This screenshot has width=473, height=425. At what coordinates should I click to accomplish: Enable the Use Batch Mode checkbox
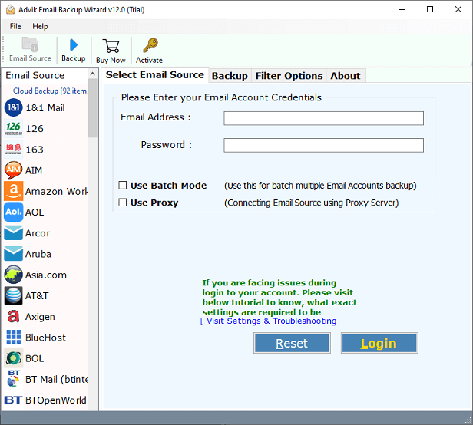point(123,185)
